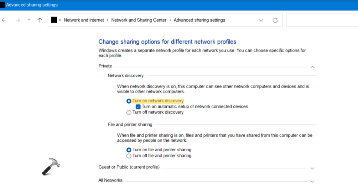The image size is (358, 191).
Task: Select Turn on file and printer sharing
Action: coord(129,150)
